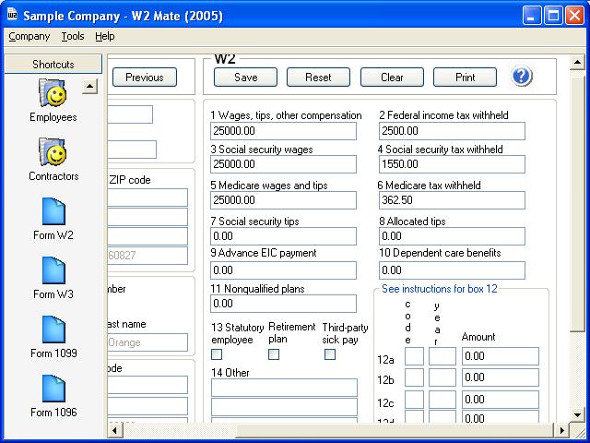Click the 12c year field
Screen dimensions: 590x443
tap(442, 400)
